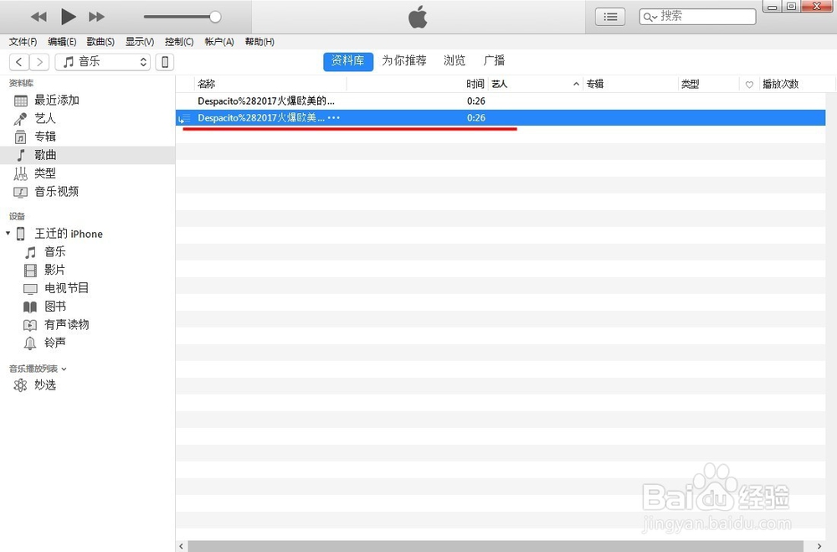Open 影片 under the iPhone device
The height and width of the screenshot is (552, 837).
54,270
